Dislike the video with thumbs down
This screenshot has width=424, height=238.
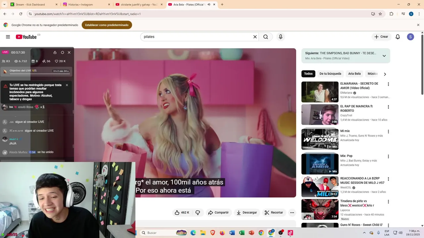pos(198,213)
